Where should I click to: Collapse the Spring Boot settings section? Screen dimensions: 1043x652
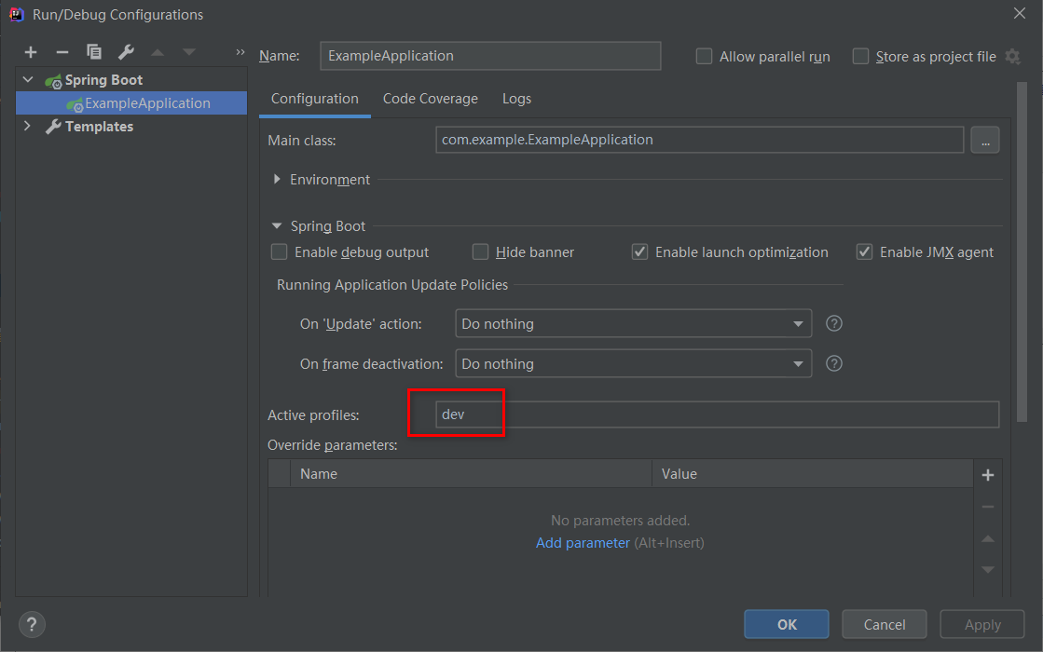277,226
